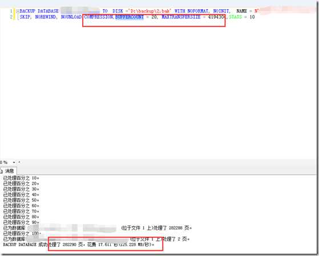Click message line 已处理百分之 70
Viewport: 319px width, 256px height.
pyautogui.click(x=21, y=211)
